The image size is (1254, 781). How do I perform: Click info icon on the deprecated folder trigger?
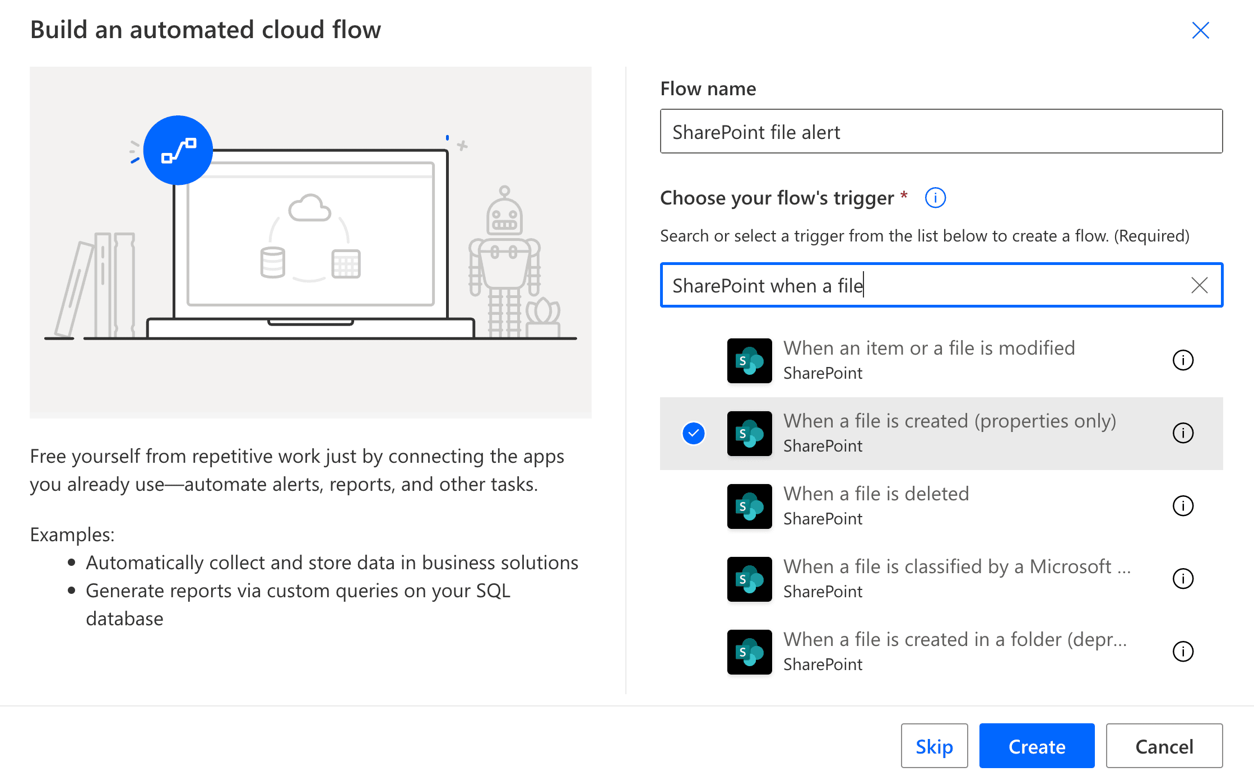coord(1183,652)
